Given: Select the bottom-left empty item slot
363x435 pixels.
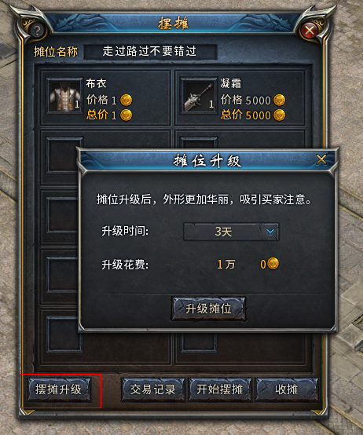Looking at the screenshot, I should coord(64,334).
